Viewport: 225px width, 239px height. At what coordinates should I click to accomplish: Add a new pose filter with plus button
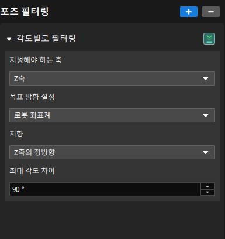pyautogui.click(x=189, y=12)
